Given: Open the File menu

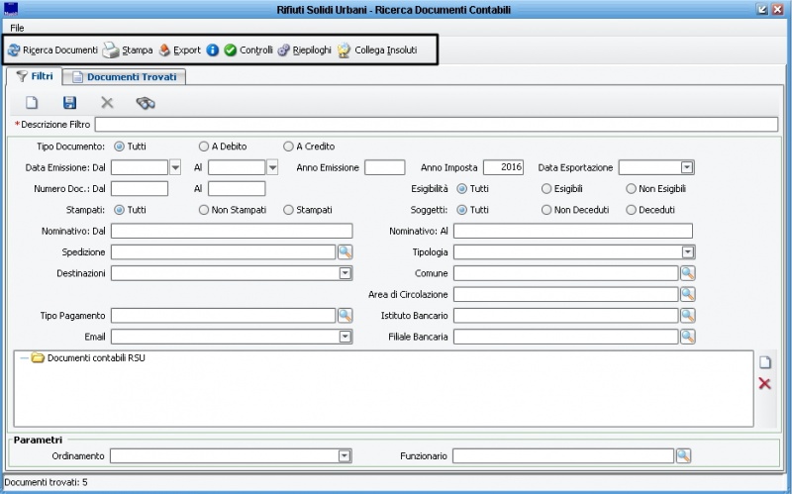Looking at the screenshot, I should coord(17,27).
